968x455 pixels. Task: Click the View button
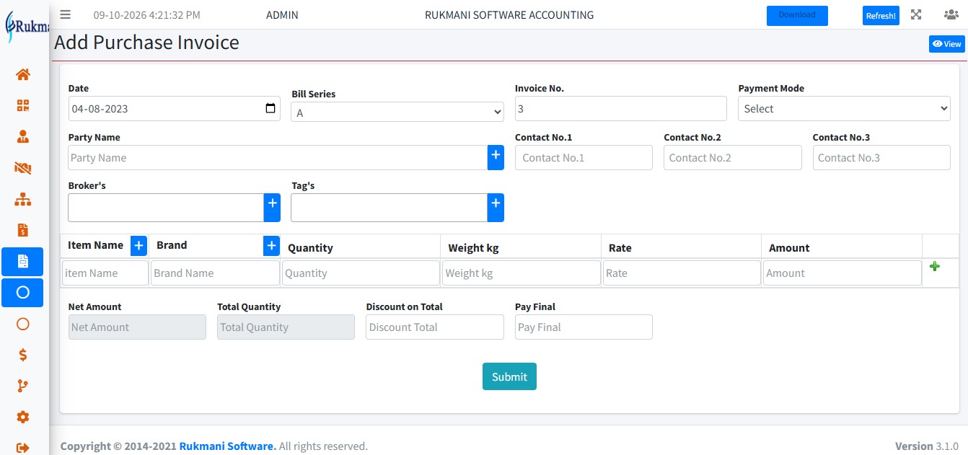(946, 44)
